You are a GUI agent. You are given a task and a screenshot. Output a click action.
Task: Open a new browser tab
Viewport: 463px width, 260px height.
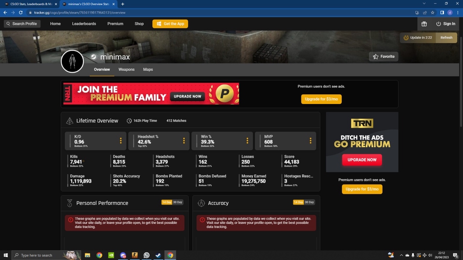pos(123,4)
